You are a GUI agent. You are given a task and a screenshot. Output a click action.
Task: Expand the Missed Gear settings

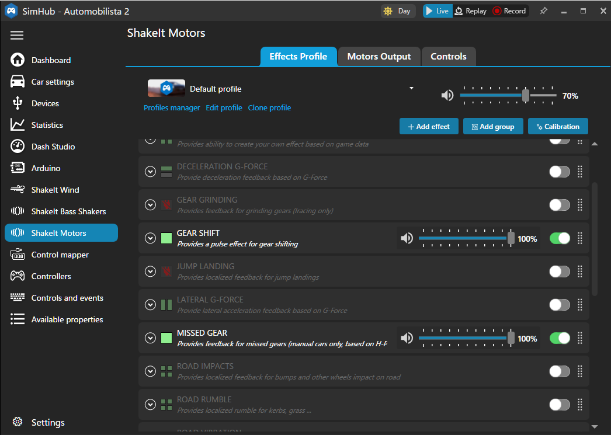(150, 338)
